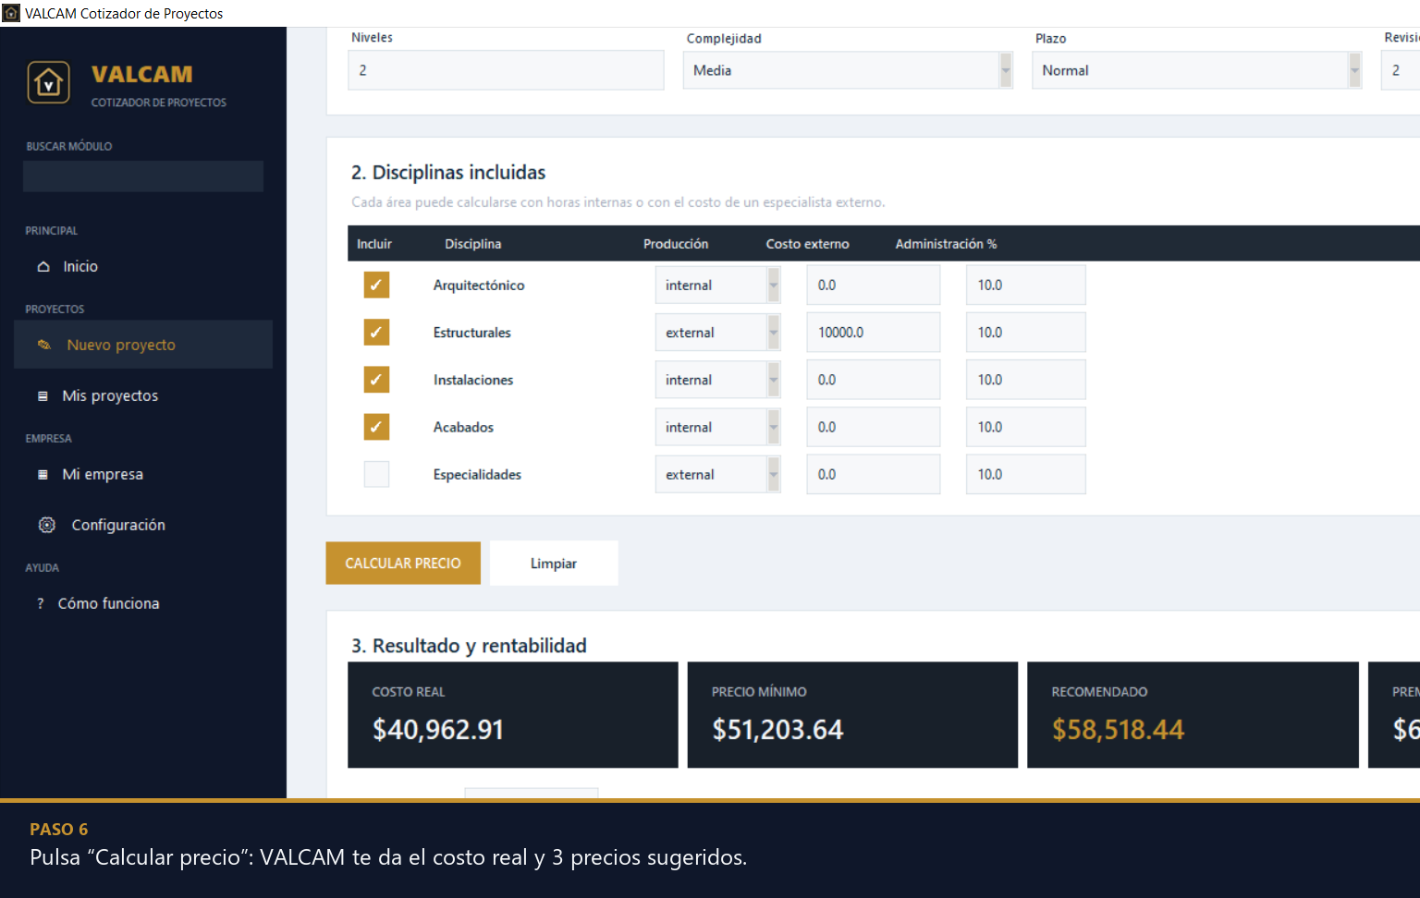Edit Especialidades costo externo field
Image resolution: width=1420 pixels, height=898 pixels.
click(x=874, y=474)
